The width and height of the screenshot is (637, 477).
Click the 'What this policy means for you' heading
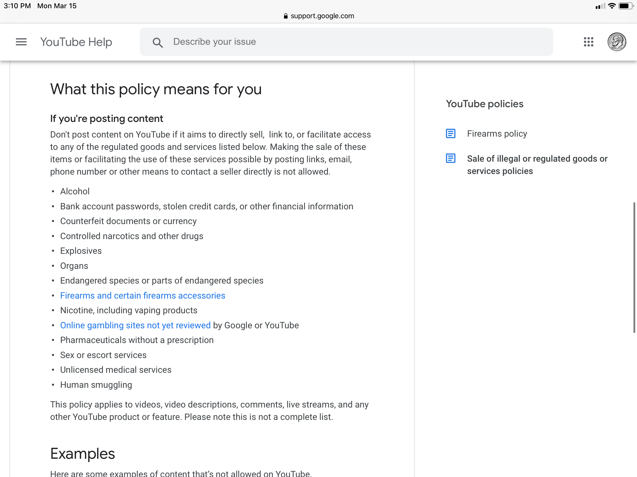[x=156, y=89]
